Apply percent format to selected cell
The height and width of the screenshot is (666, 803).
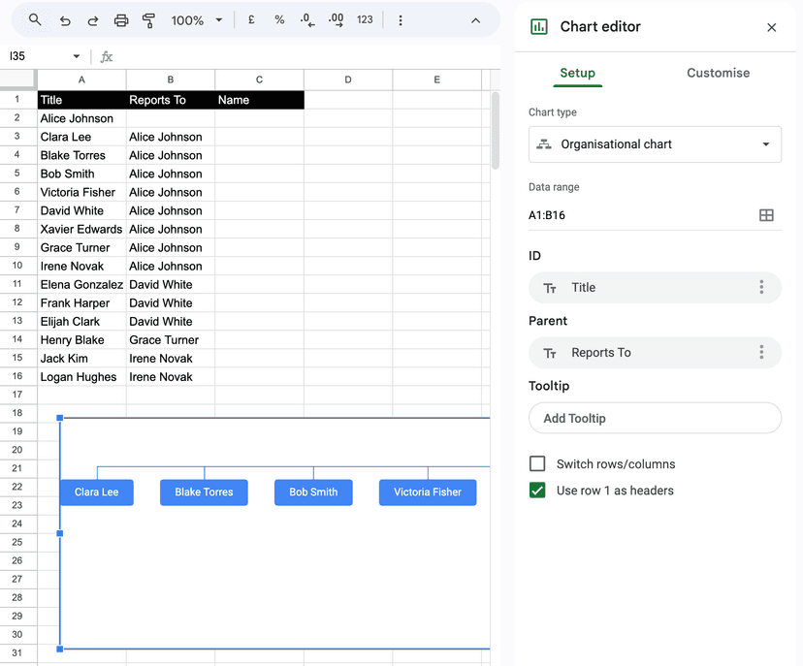click(279, 19)
